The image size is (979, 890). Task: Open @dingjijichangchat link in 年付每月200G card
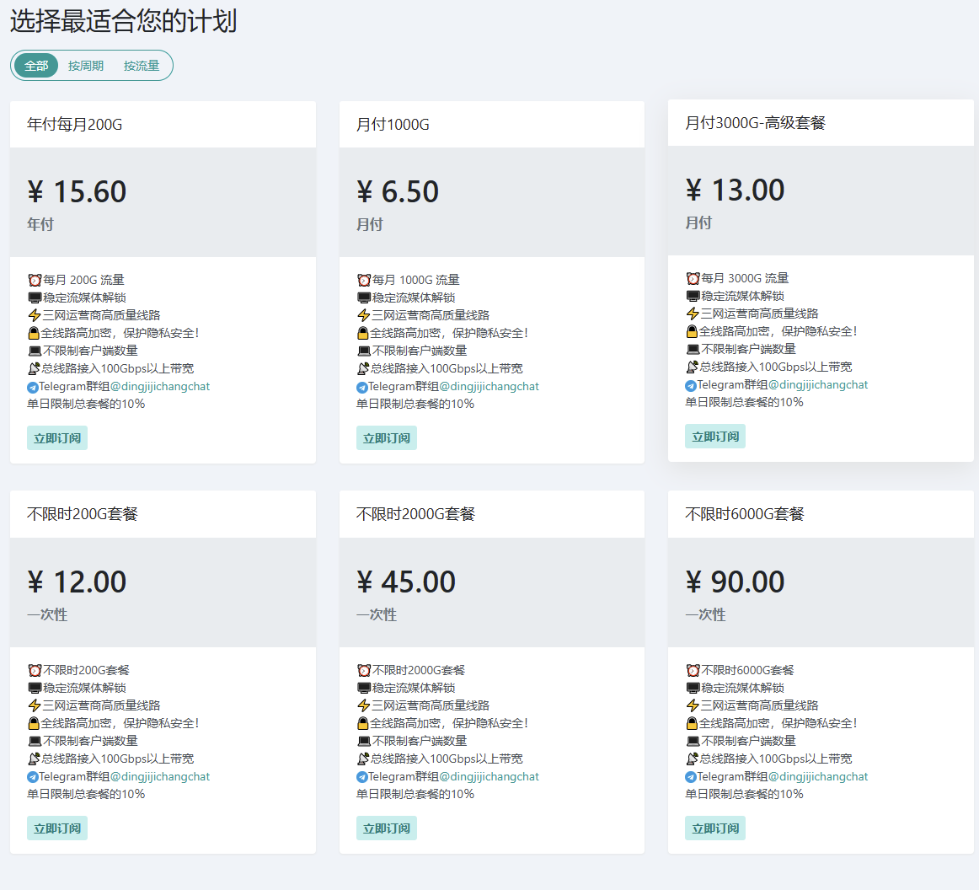(x=160, y=387)
